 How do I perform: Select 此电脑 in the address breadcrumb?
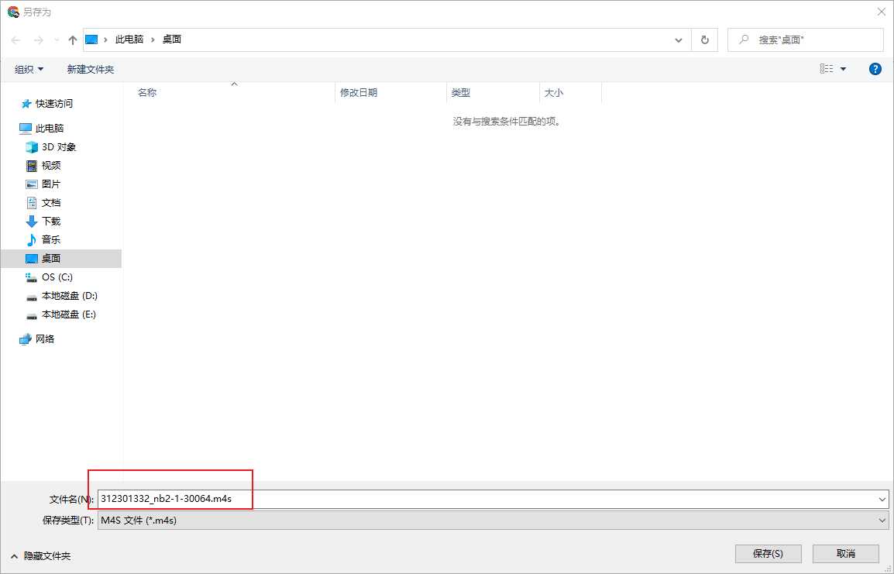129,40
